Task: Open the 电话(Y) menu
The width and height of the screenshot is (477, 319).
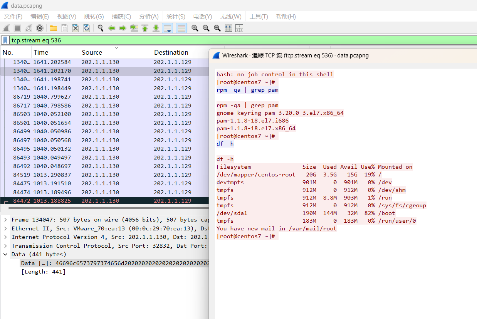Action: (x=203, y=17)
